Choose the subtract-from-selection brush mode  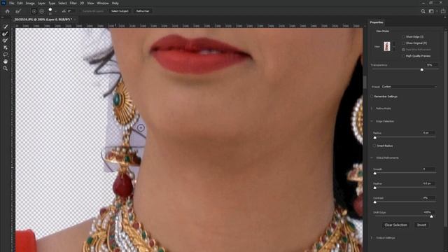pyautogui.click(x=42, y=11)
